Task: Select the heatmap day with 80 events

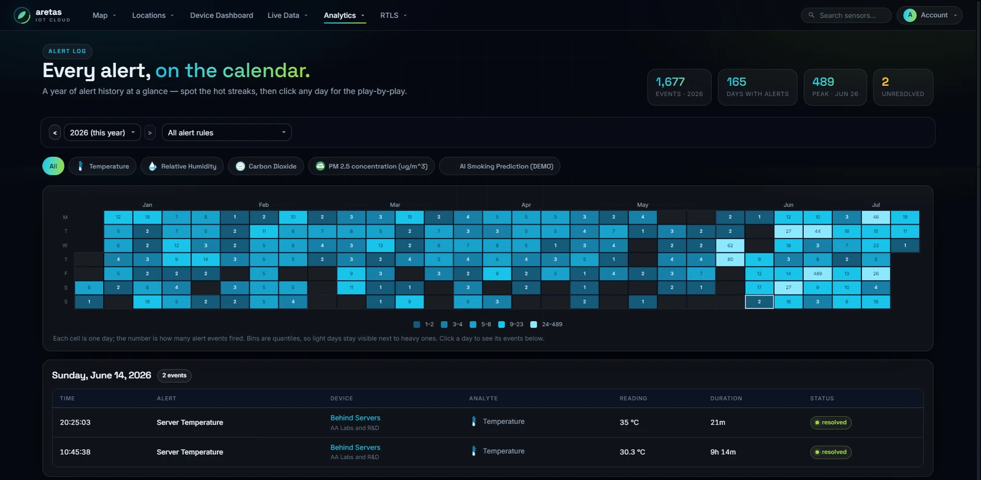Action: pyautogui.click(x=730, y=259)
